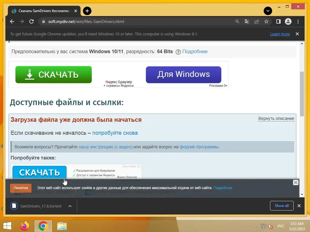
Task: Go back using the browser back arrow
Action: [x=12, y=21]
